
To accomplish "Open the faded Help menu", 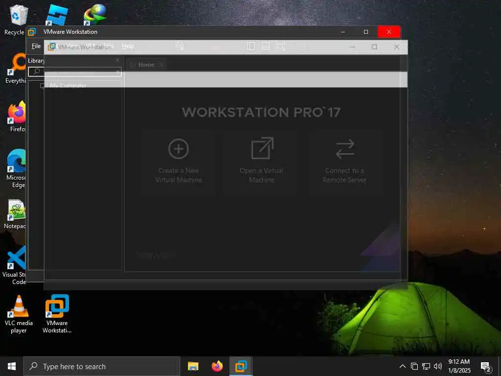I will tap(128, 47).
